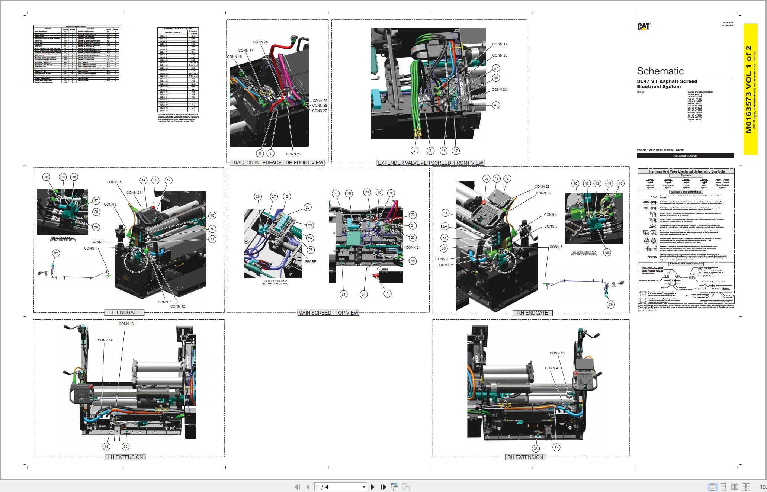Click the 'CONN 24' label in Main Screed view

413,248
